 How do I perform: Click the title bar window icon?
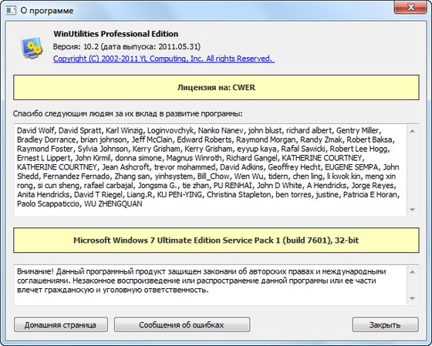[11, 11]
